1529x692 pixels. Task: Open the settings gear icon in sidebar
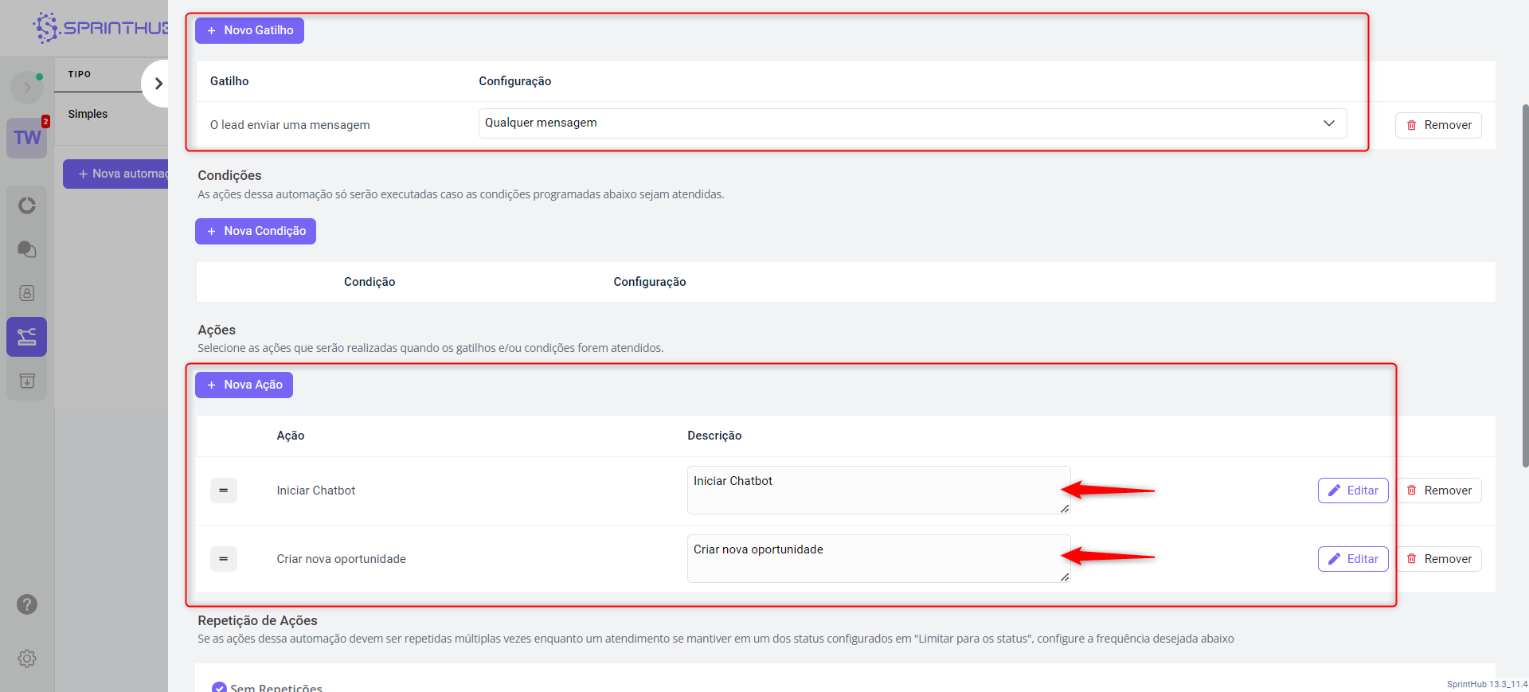pyautogui.click(x=27, y=659)
